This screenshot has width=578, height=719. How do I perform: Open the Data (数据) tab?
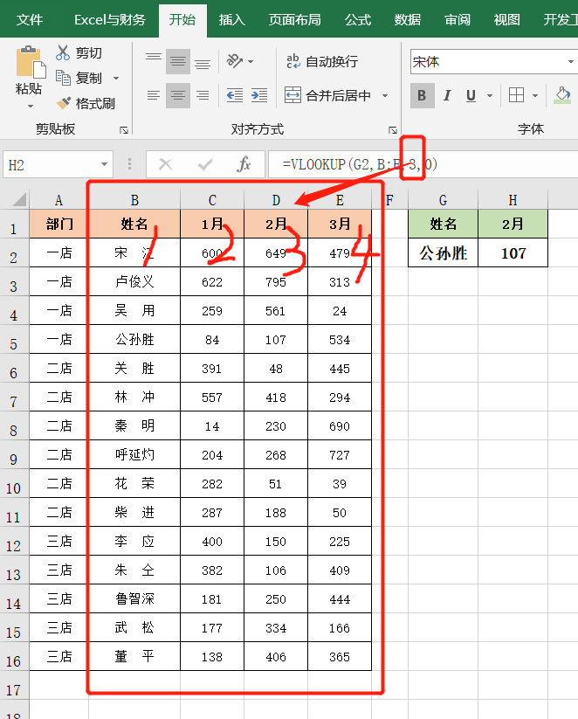click(x=408, y=20)
